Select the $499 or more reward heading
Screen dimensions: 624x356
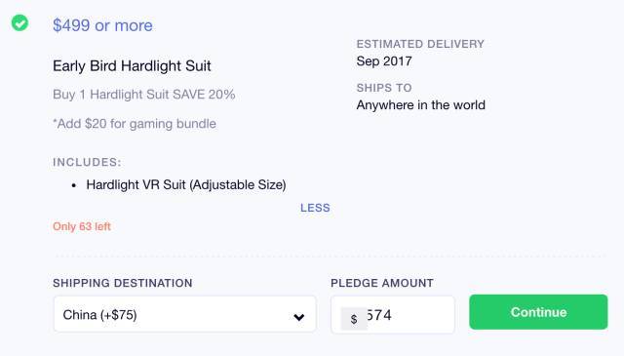point(102,25)
